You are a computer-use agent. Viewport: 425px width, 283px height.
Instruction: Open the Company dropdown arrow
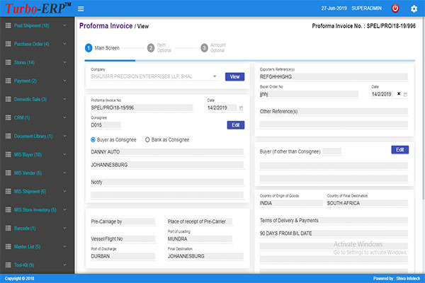coord(215,76)
